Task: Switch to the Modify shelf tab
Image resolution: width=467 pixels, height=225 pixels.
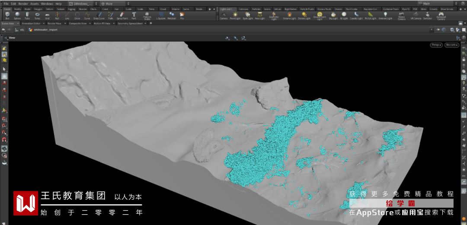Action: click(18, 9)
